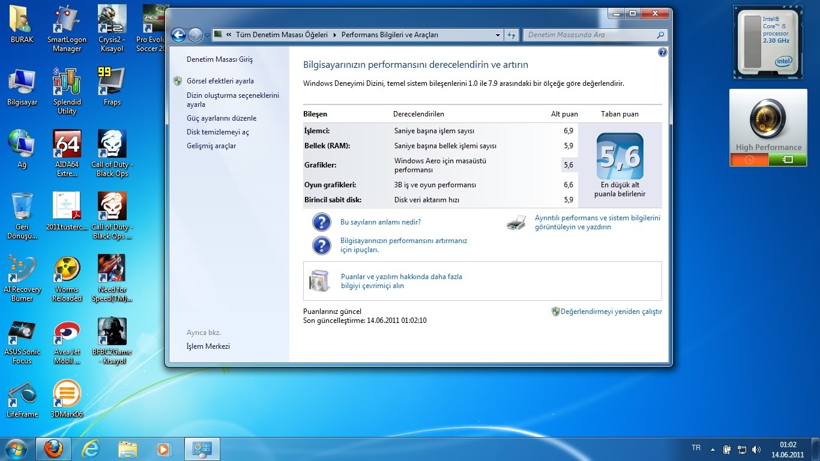Open LifeFrame desktop shortcut
Screen dimensions: 820x461
tap(22, 399)
